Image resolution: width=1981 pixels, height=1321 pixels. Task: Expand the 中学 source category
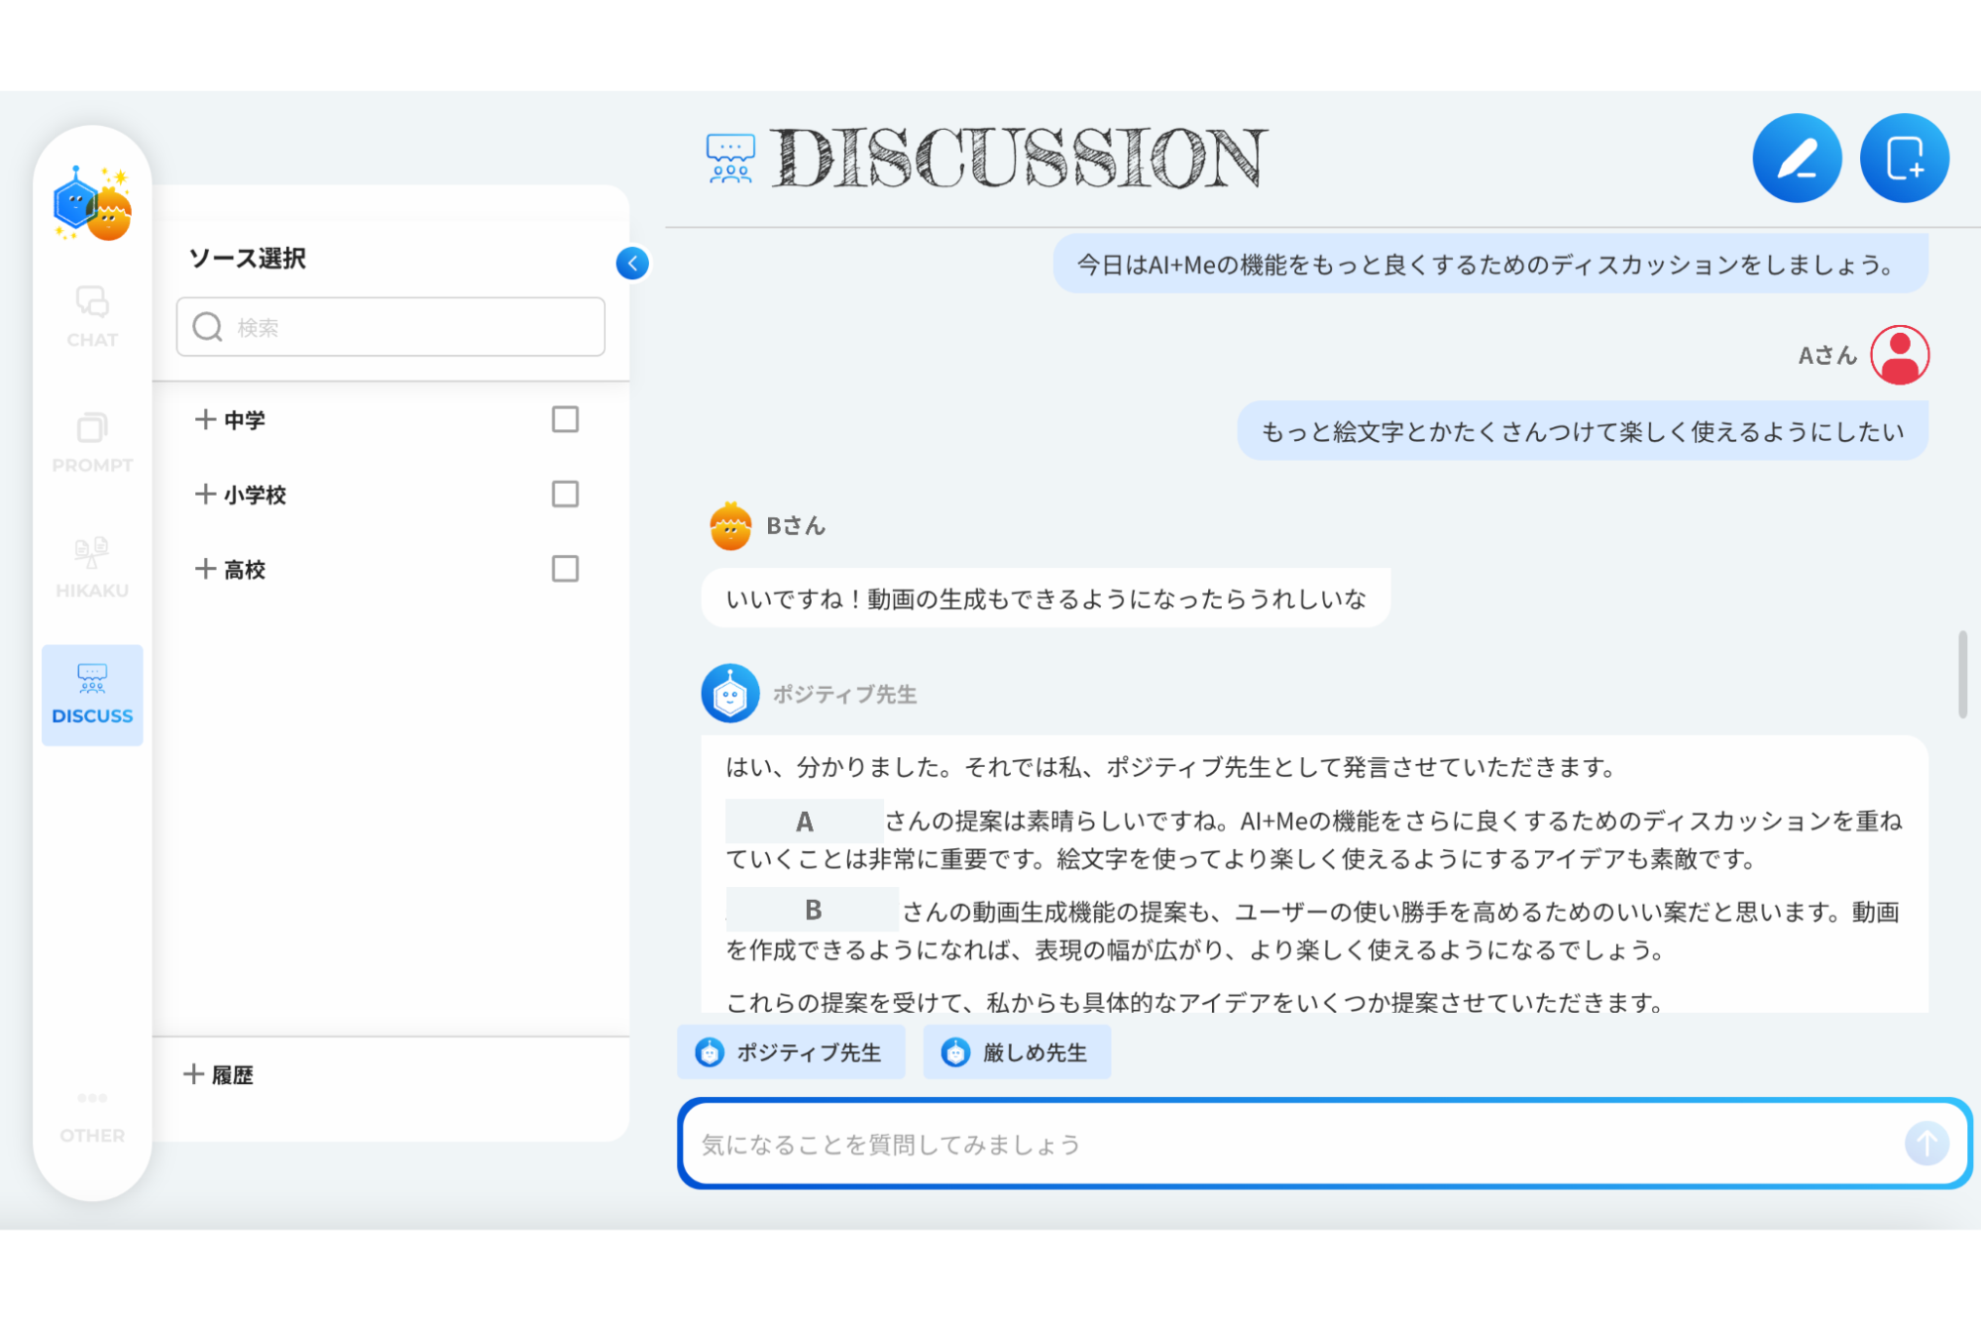(x=205, y=420)
